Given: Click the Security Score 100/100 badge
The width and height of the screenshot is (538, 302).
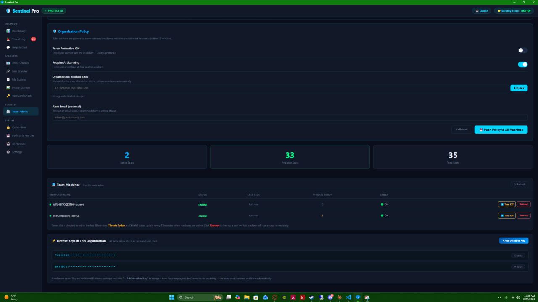Looking at the screenshot, I should [514, 11].
